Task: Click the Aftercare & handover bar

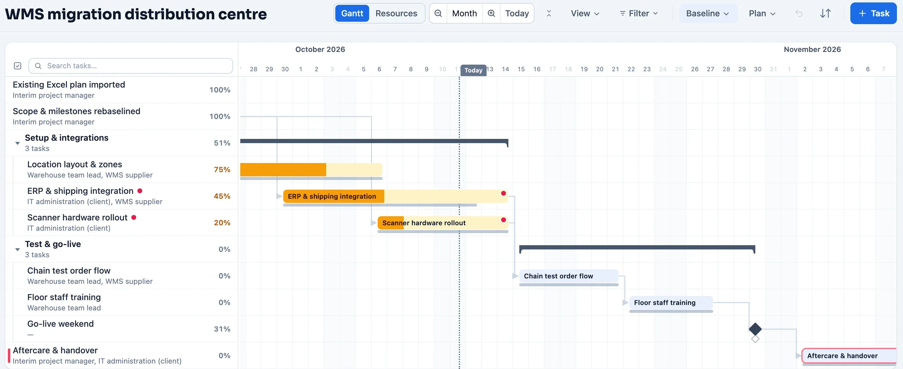Action: [x=849, y=355]
